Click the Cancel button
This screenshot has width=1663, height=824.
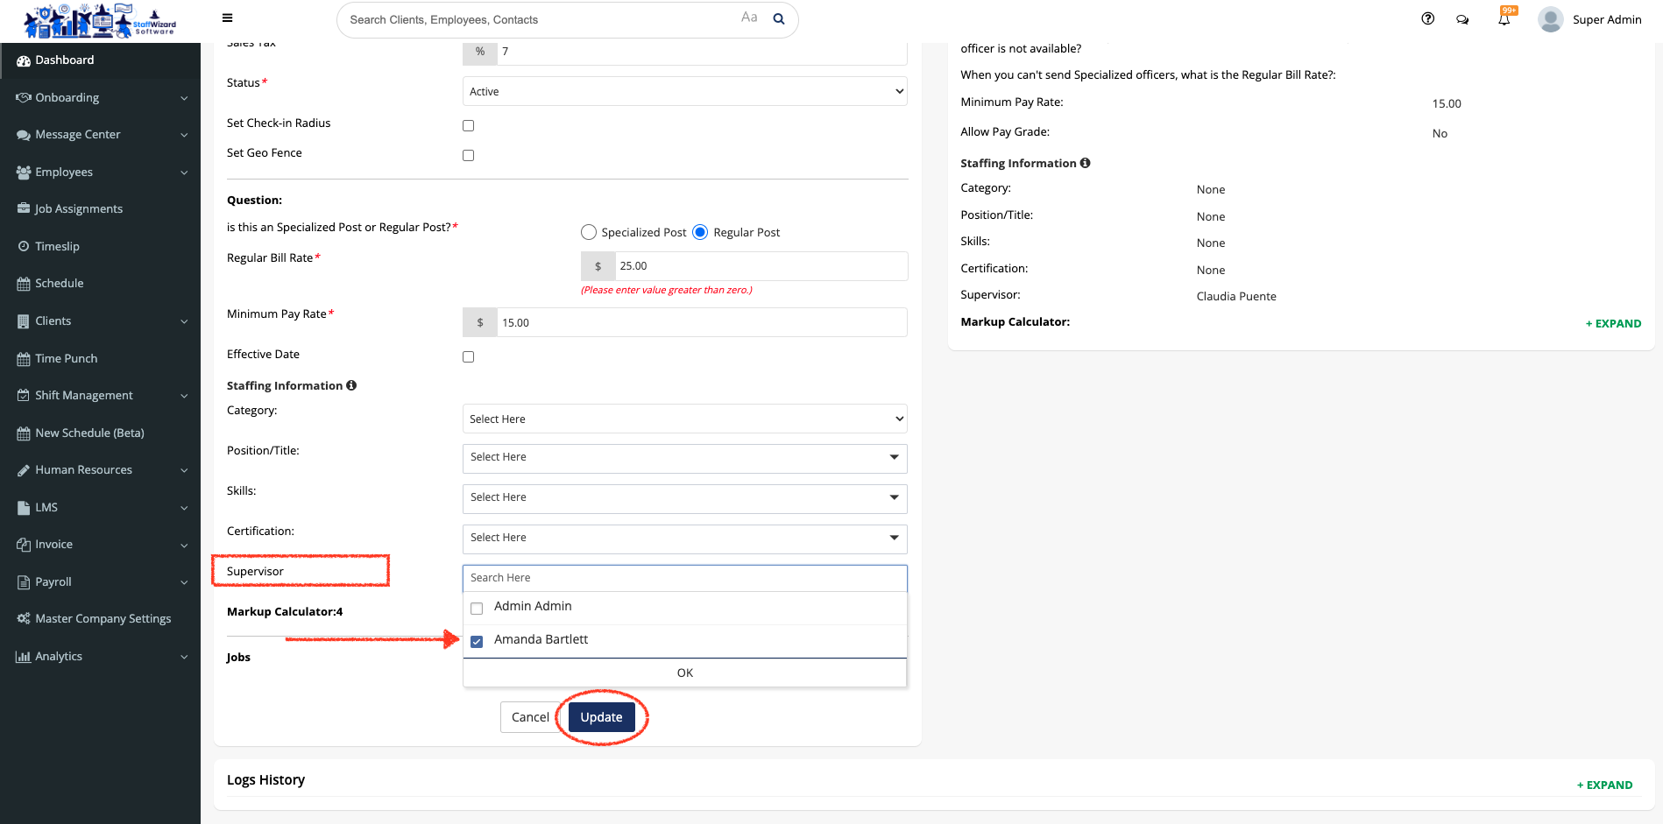pyautogui.click(x=530, y=717)
